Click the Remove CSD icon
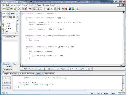Viewport: 126px width, 95px height. click(x=38, y=9)
